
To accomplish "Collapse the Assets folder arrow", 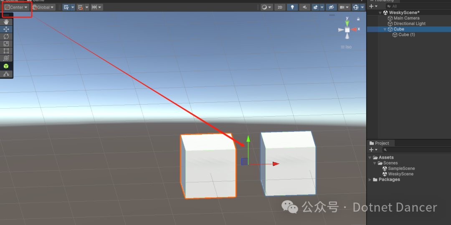I will 370,157.
